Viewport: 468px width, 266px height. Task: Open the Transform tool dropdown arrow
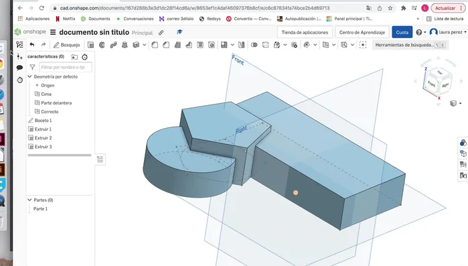(x=285, y=45)
